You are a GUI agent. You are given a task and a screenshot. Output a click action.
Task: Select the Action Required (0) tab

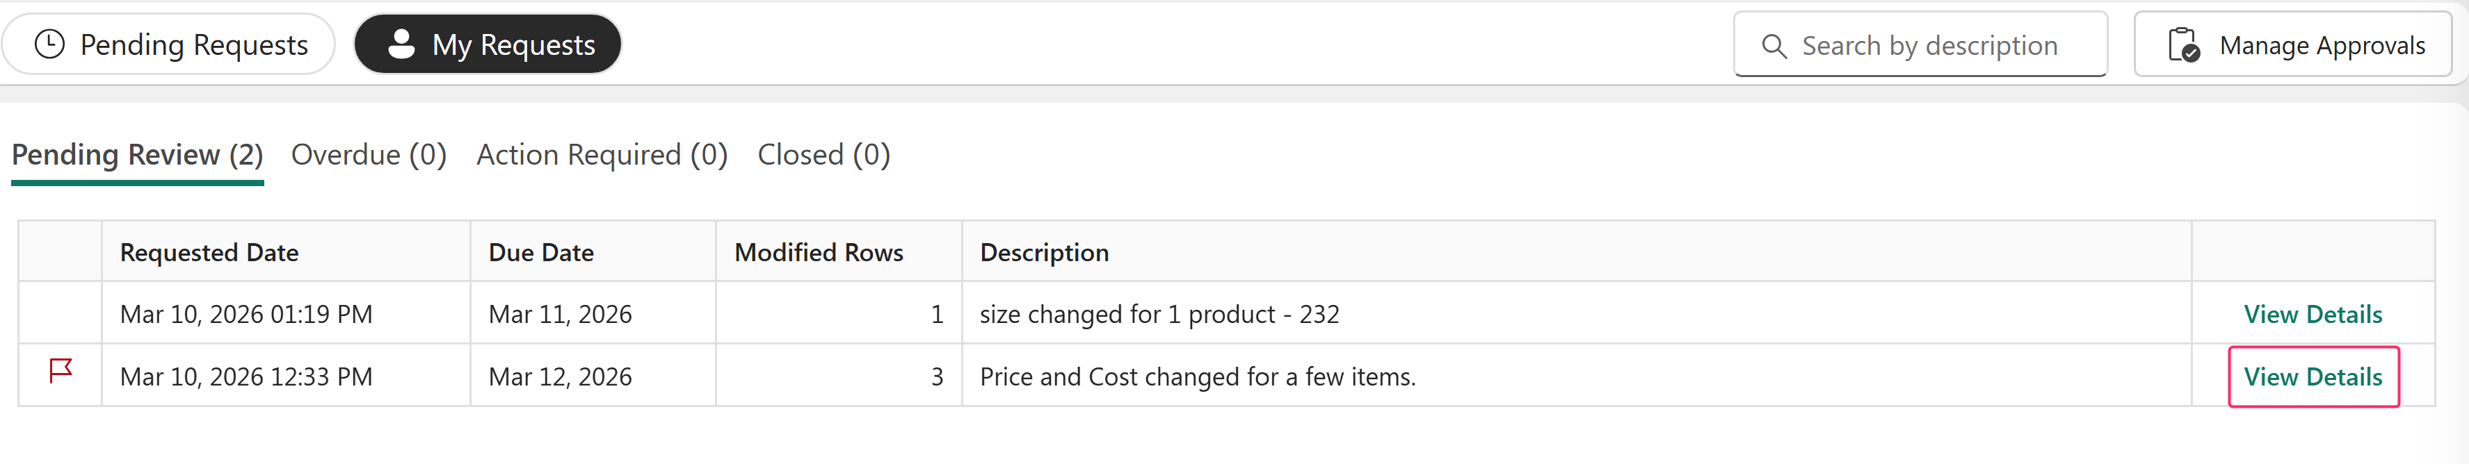(602, 155)
